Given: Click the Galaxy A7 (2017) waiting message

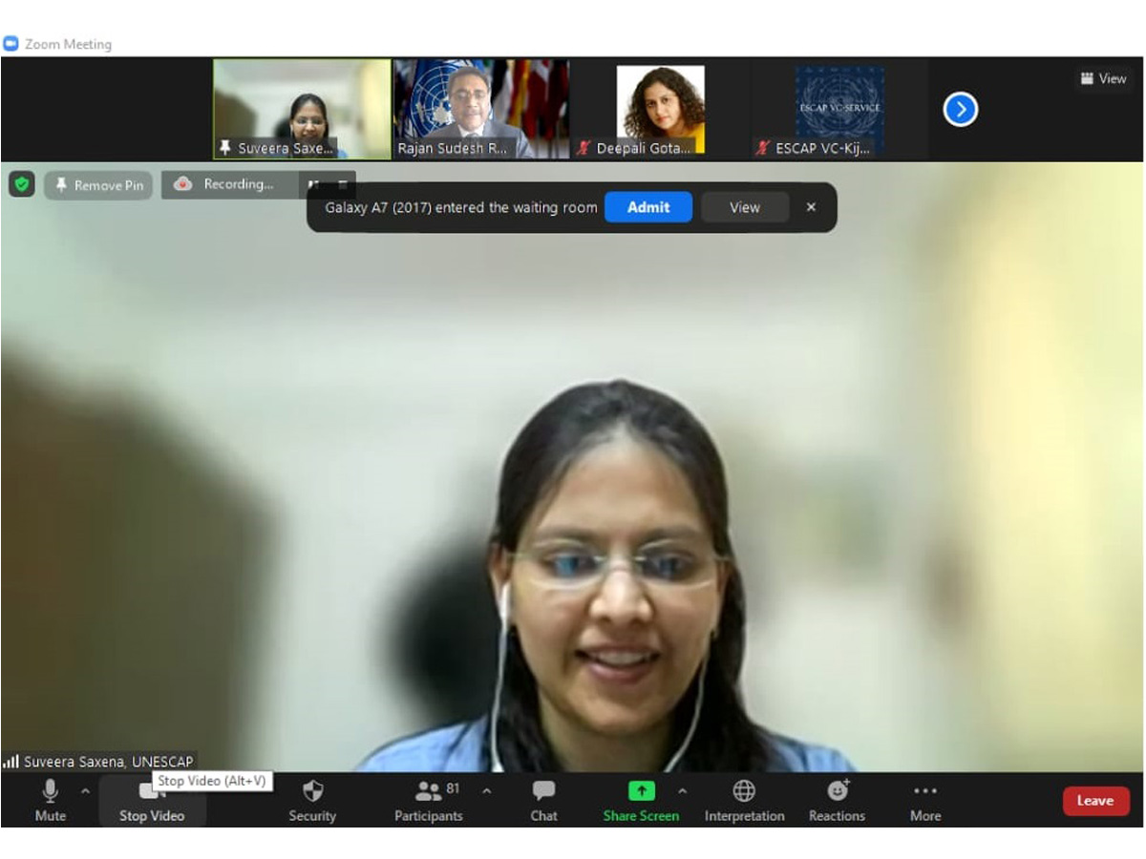Looking at the screenshot, I should pos(461,207).
